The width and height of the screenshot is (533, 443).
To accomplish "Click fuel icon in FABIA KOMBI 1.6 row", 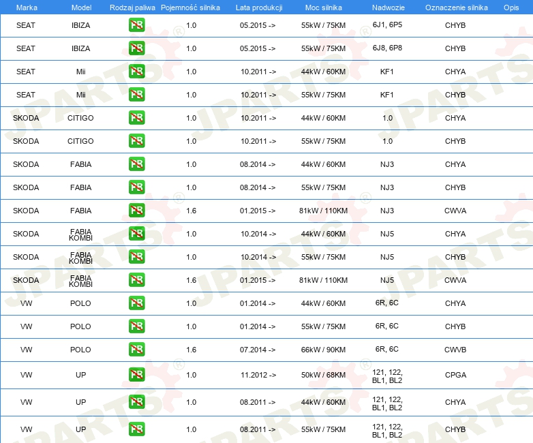I will (x=136, y=280).
